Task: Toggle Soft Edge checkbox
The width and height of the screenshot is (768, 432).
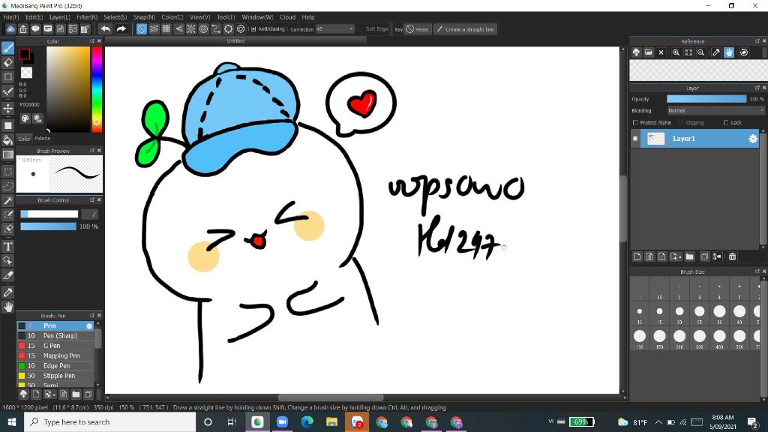Action: pyautogui.click(x=361, y=29)
